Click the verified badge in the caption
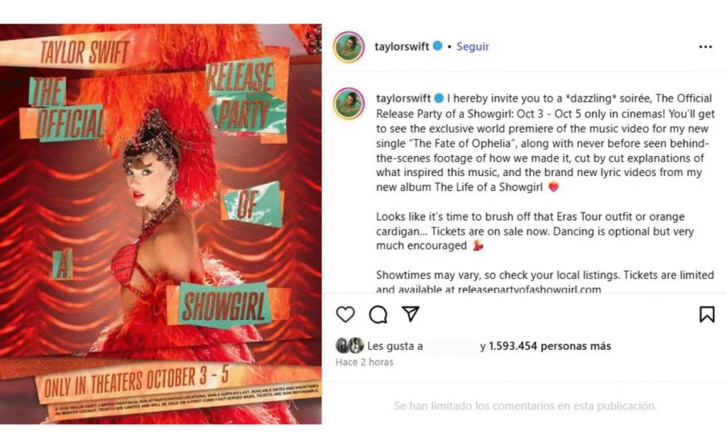Viewport: 727px width, 448px height. click(439, 98)
